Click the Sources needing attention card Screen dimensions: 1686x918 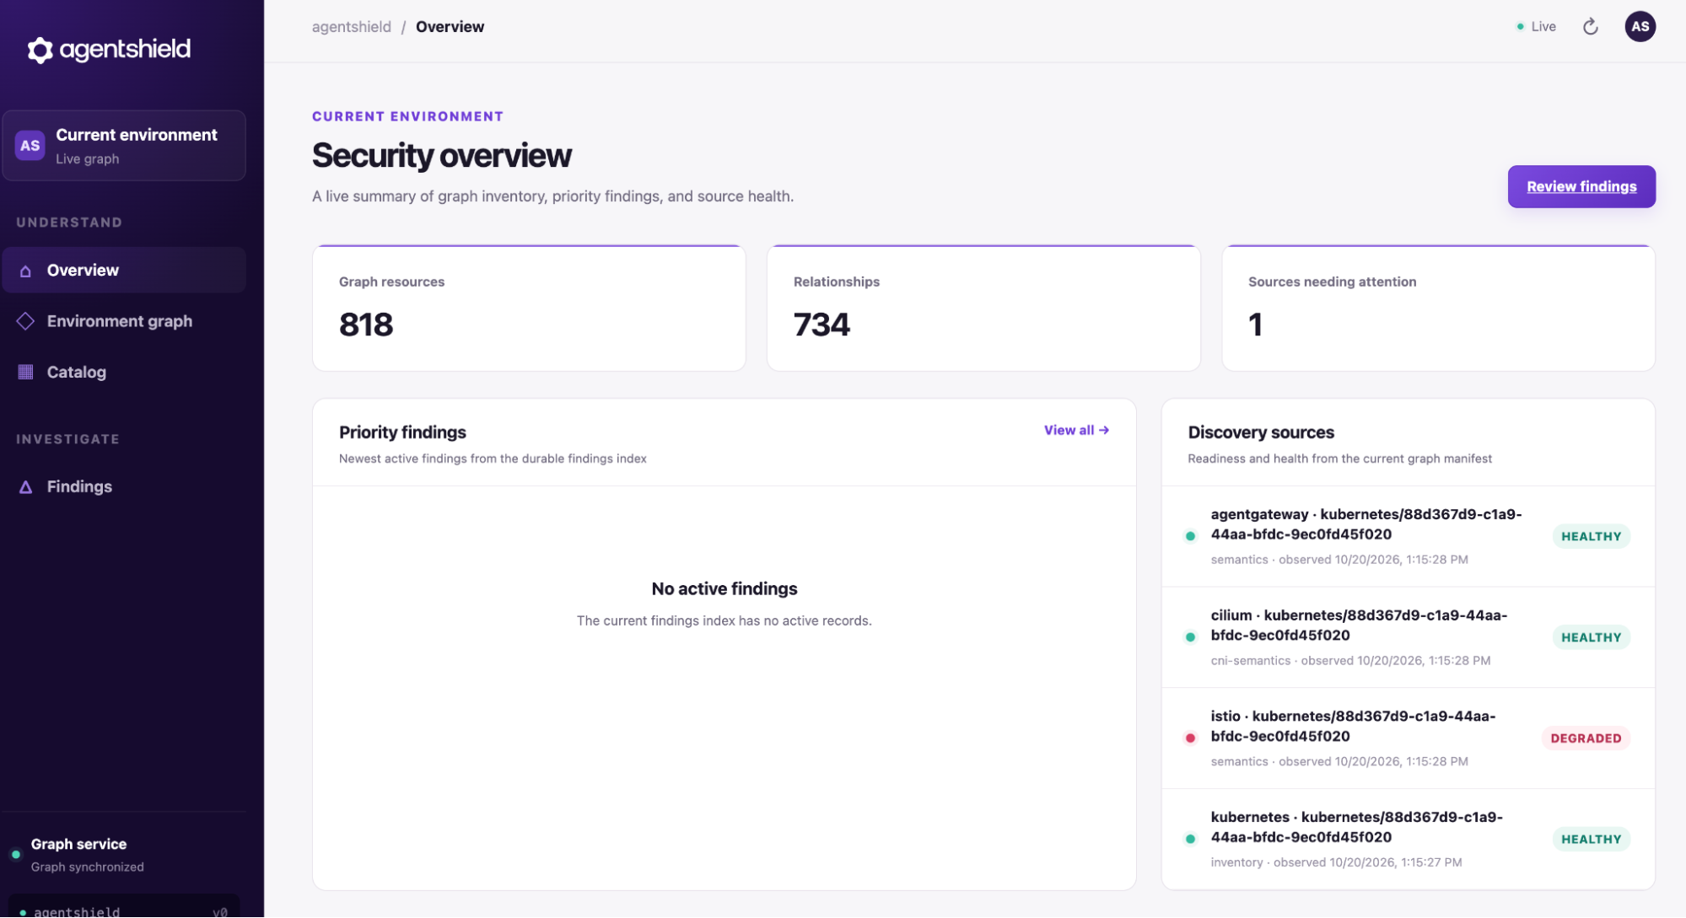tap(1438, 308)
